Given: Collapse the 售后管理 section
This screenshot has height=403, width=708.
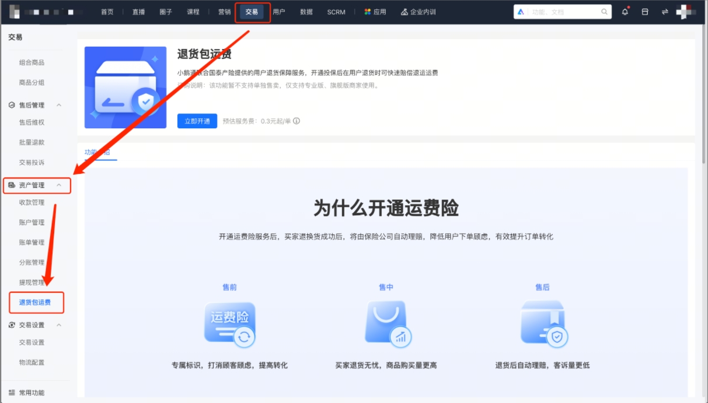Looking at the screenshot, I should click(x=60, y=105).
